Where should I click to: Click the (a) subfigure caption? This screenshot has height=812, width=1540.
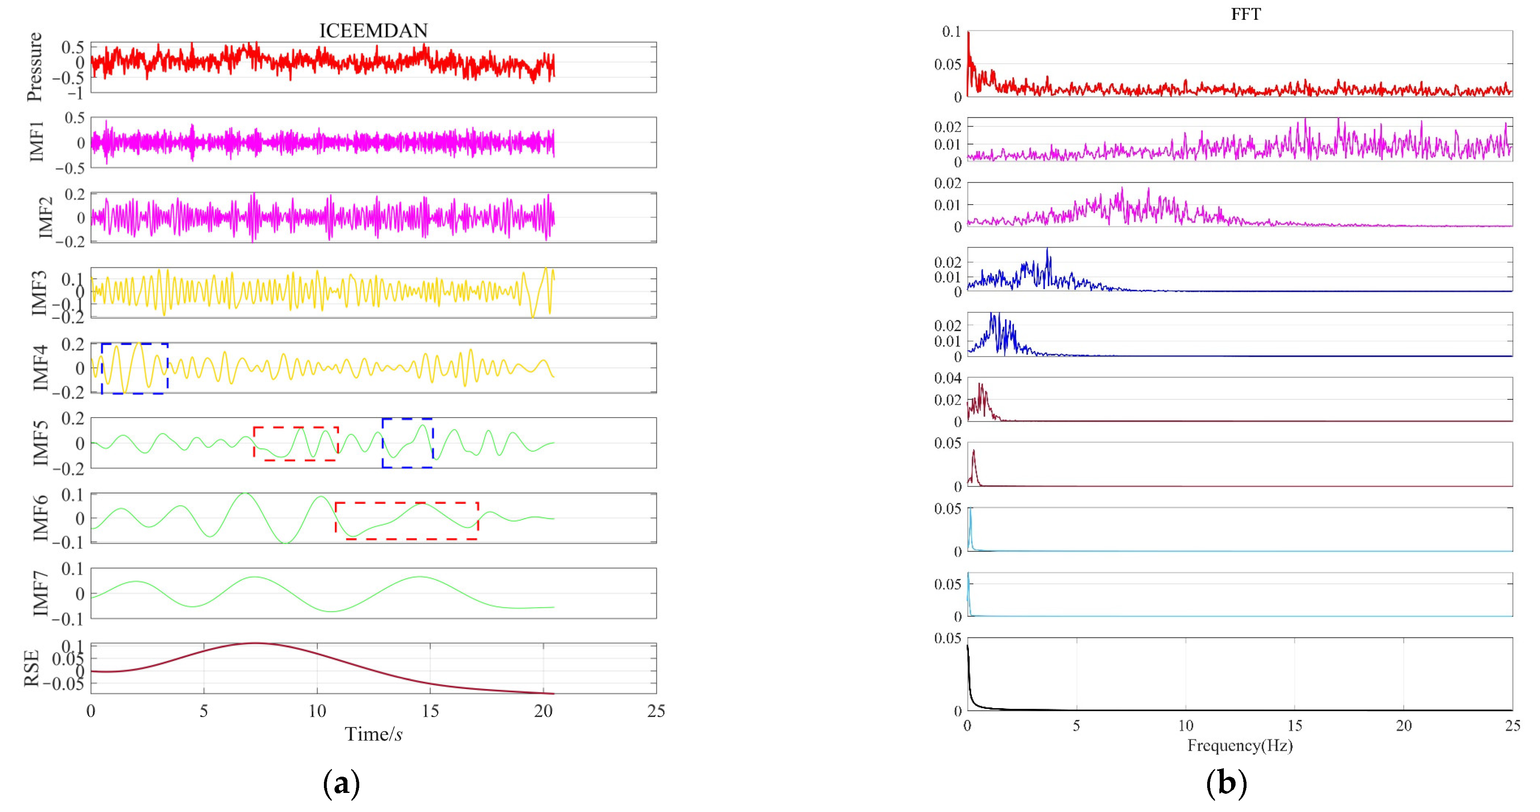pyautogui.click(x=341, y=783)
